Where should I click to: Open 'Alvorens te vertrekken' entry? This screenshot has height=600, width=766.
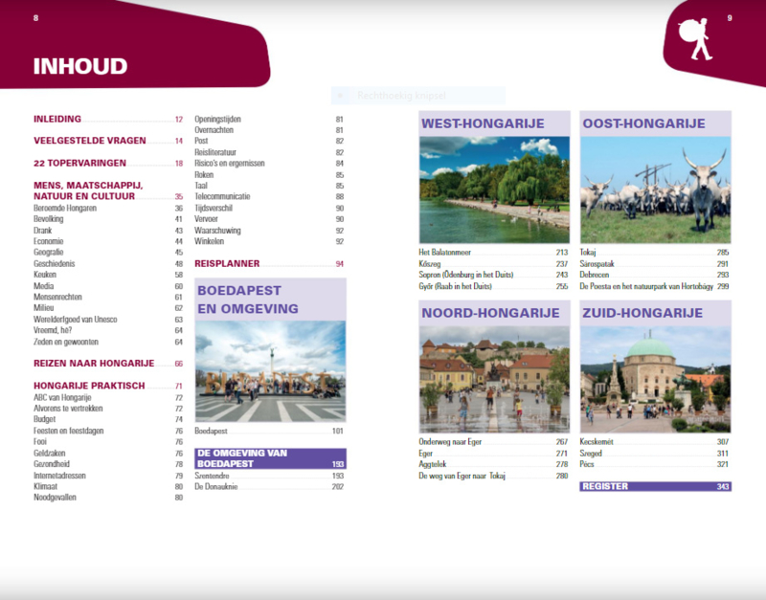(108, 409)
